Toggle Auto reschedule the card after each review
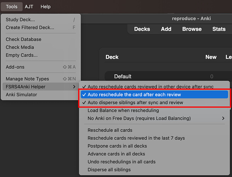Image resolution: width=232 pixels, height=177 pixels. [x=154, y=95]
